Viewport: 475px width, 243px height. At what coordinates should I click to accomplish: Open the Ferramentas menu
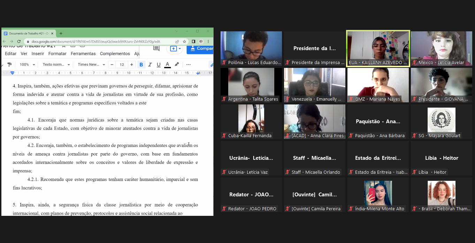point(83,54)
